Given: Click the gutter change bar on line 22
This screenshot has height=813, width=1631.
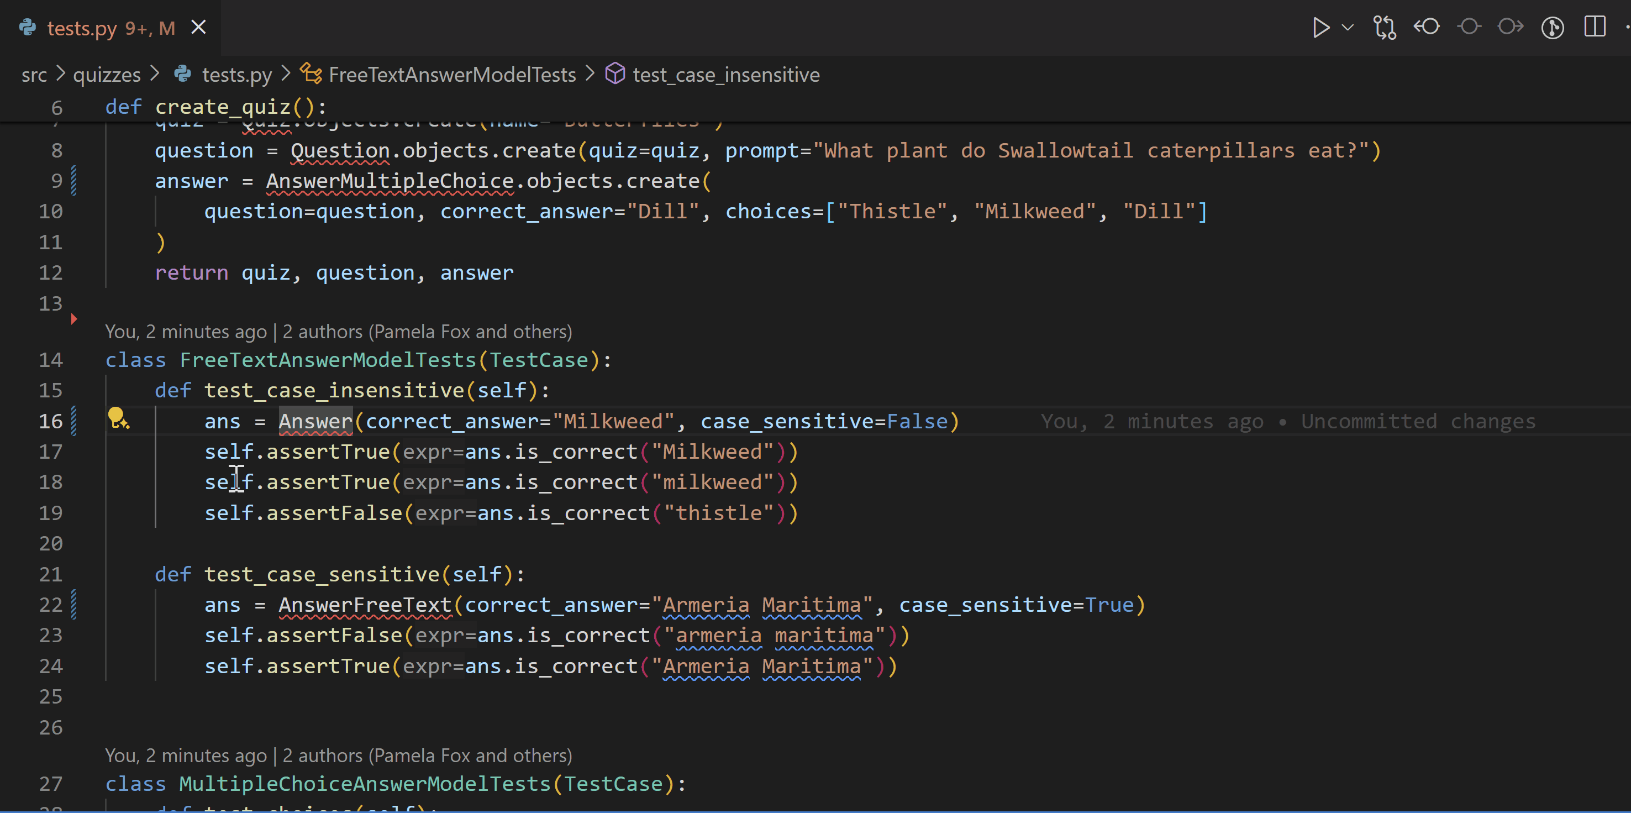Looking at the screenshot, I should point(74,605).
